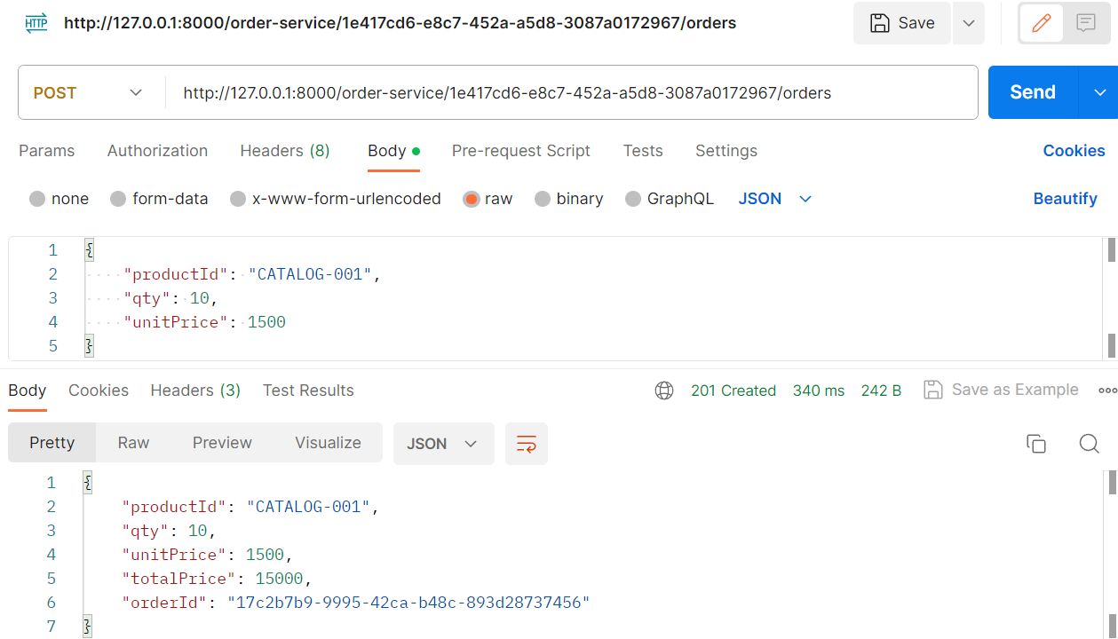1118x639 pixels.
Task: Click the 201 Created status text
Action: 733,390
